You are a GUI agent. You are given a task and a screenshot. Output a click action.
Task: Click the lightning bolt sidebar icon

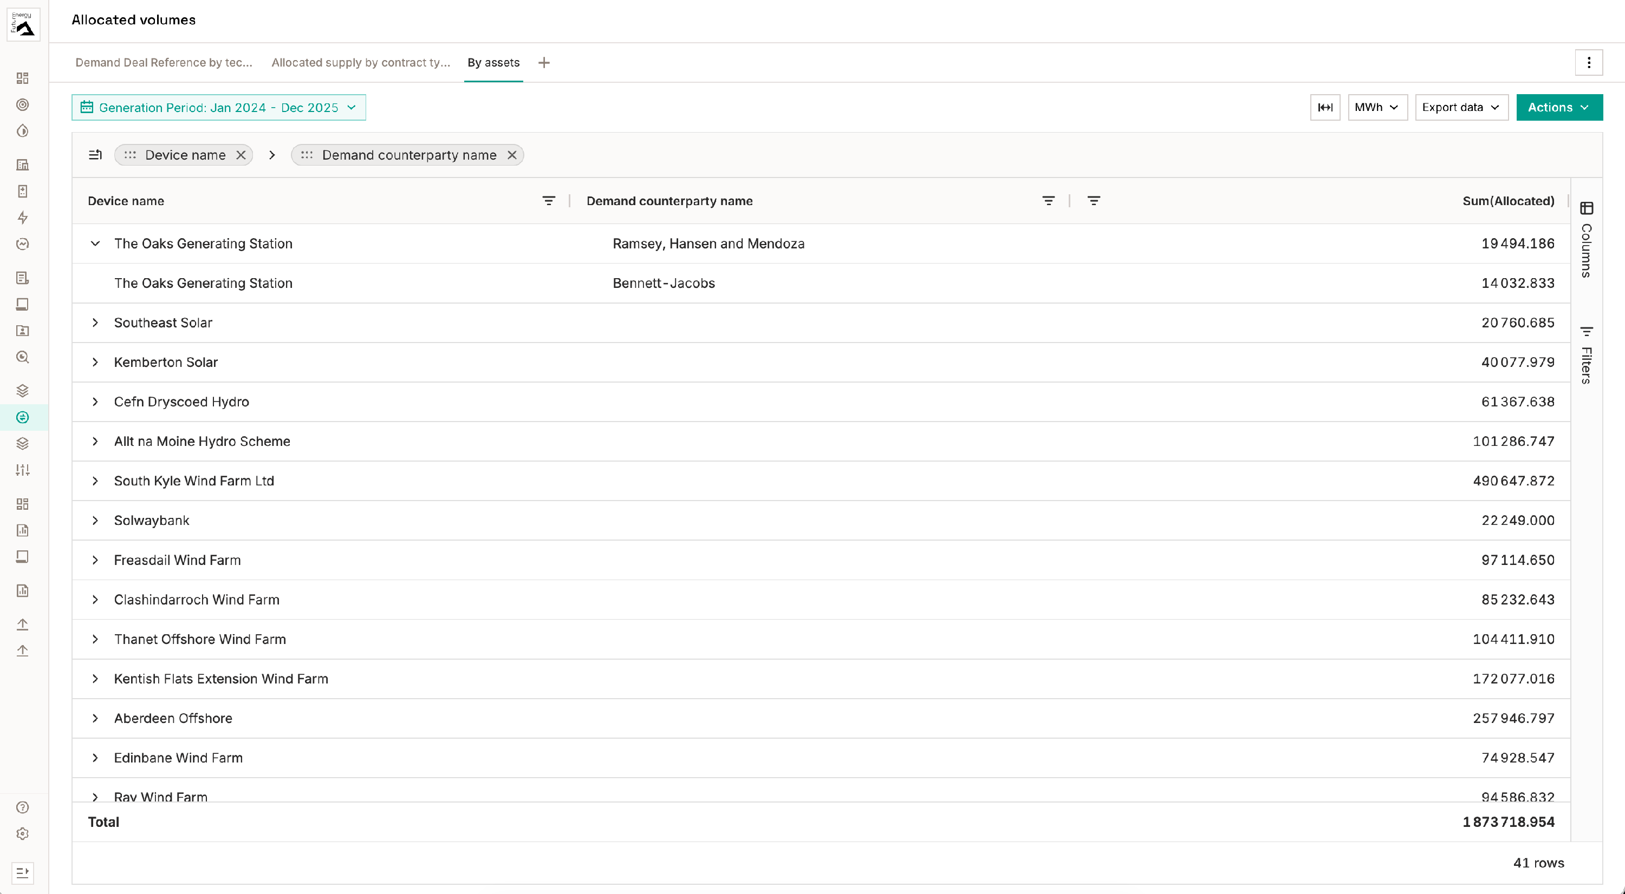coord(23,218)
